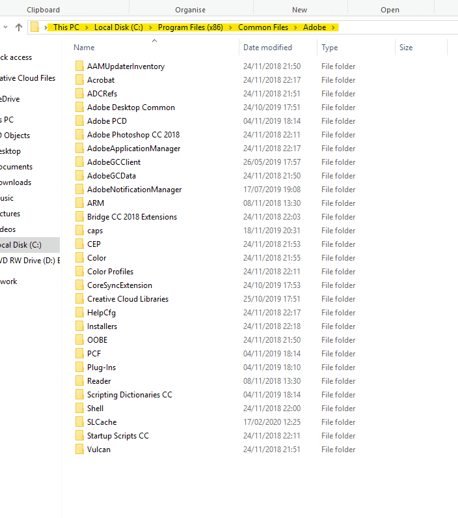Click the HelpCfg folder icon
Viewport: 458px width, 518px height.
click(79, 313)
